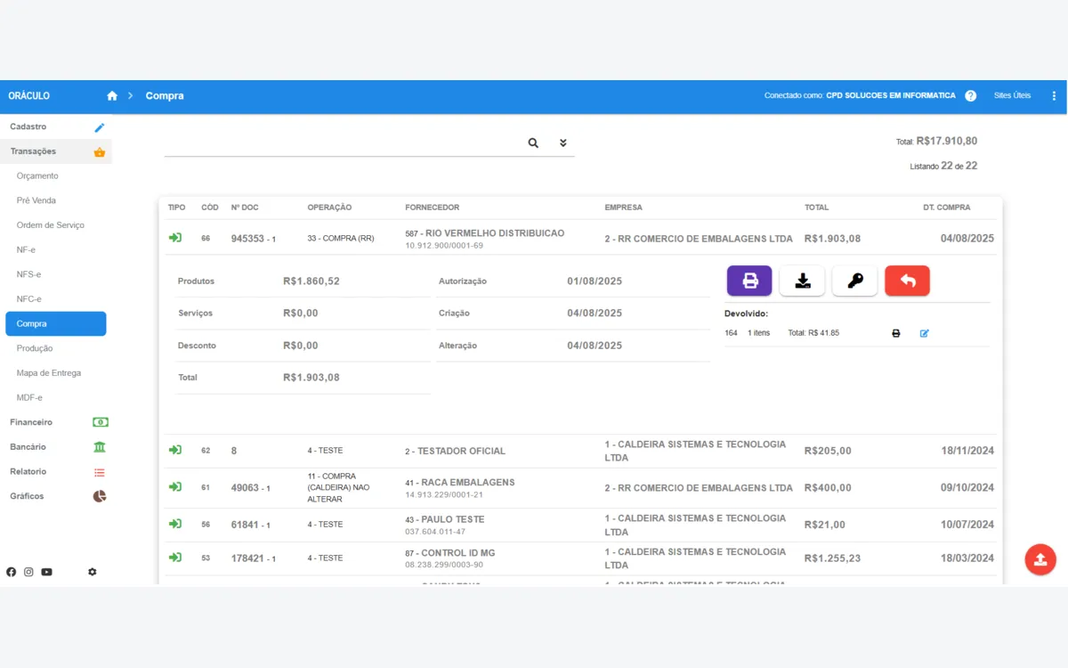Open the access key icon for the purchase

[x=854, y=280]
